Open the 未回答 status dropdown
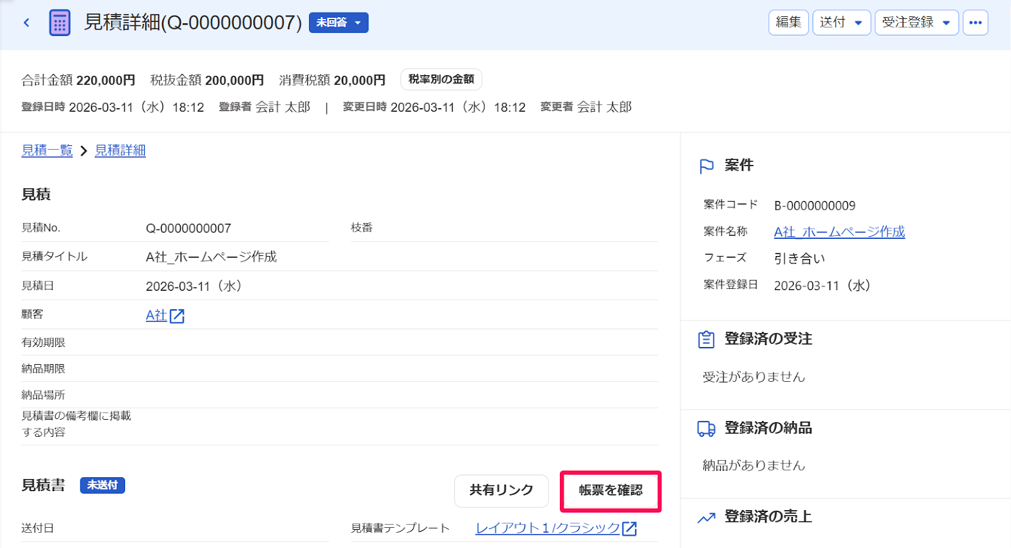 [x=339, y=23]
